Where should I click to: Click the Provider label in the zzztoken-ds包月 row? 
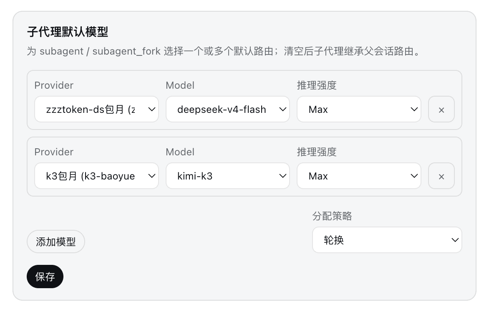54,85
